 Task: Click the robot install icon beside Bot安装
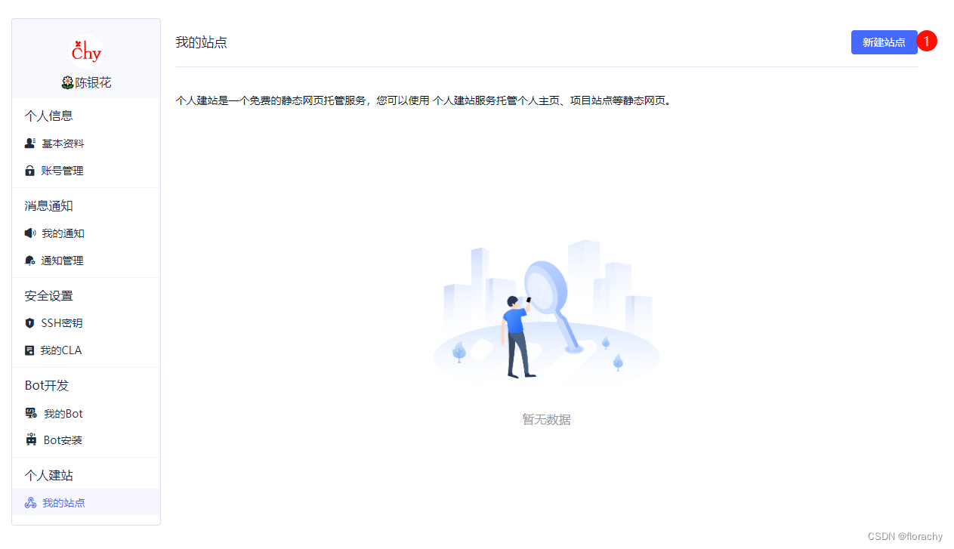click(x=31, y=440)
